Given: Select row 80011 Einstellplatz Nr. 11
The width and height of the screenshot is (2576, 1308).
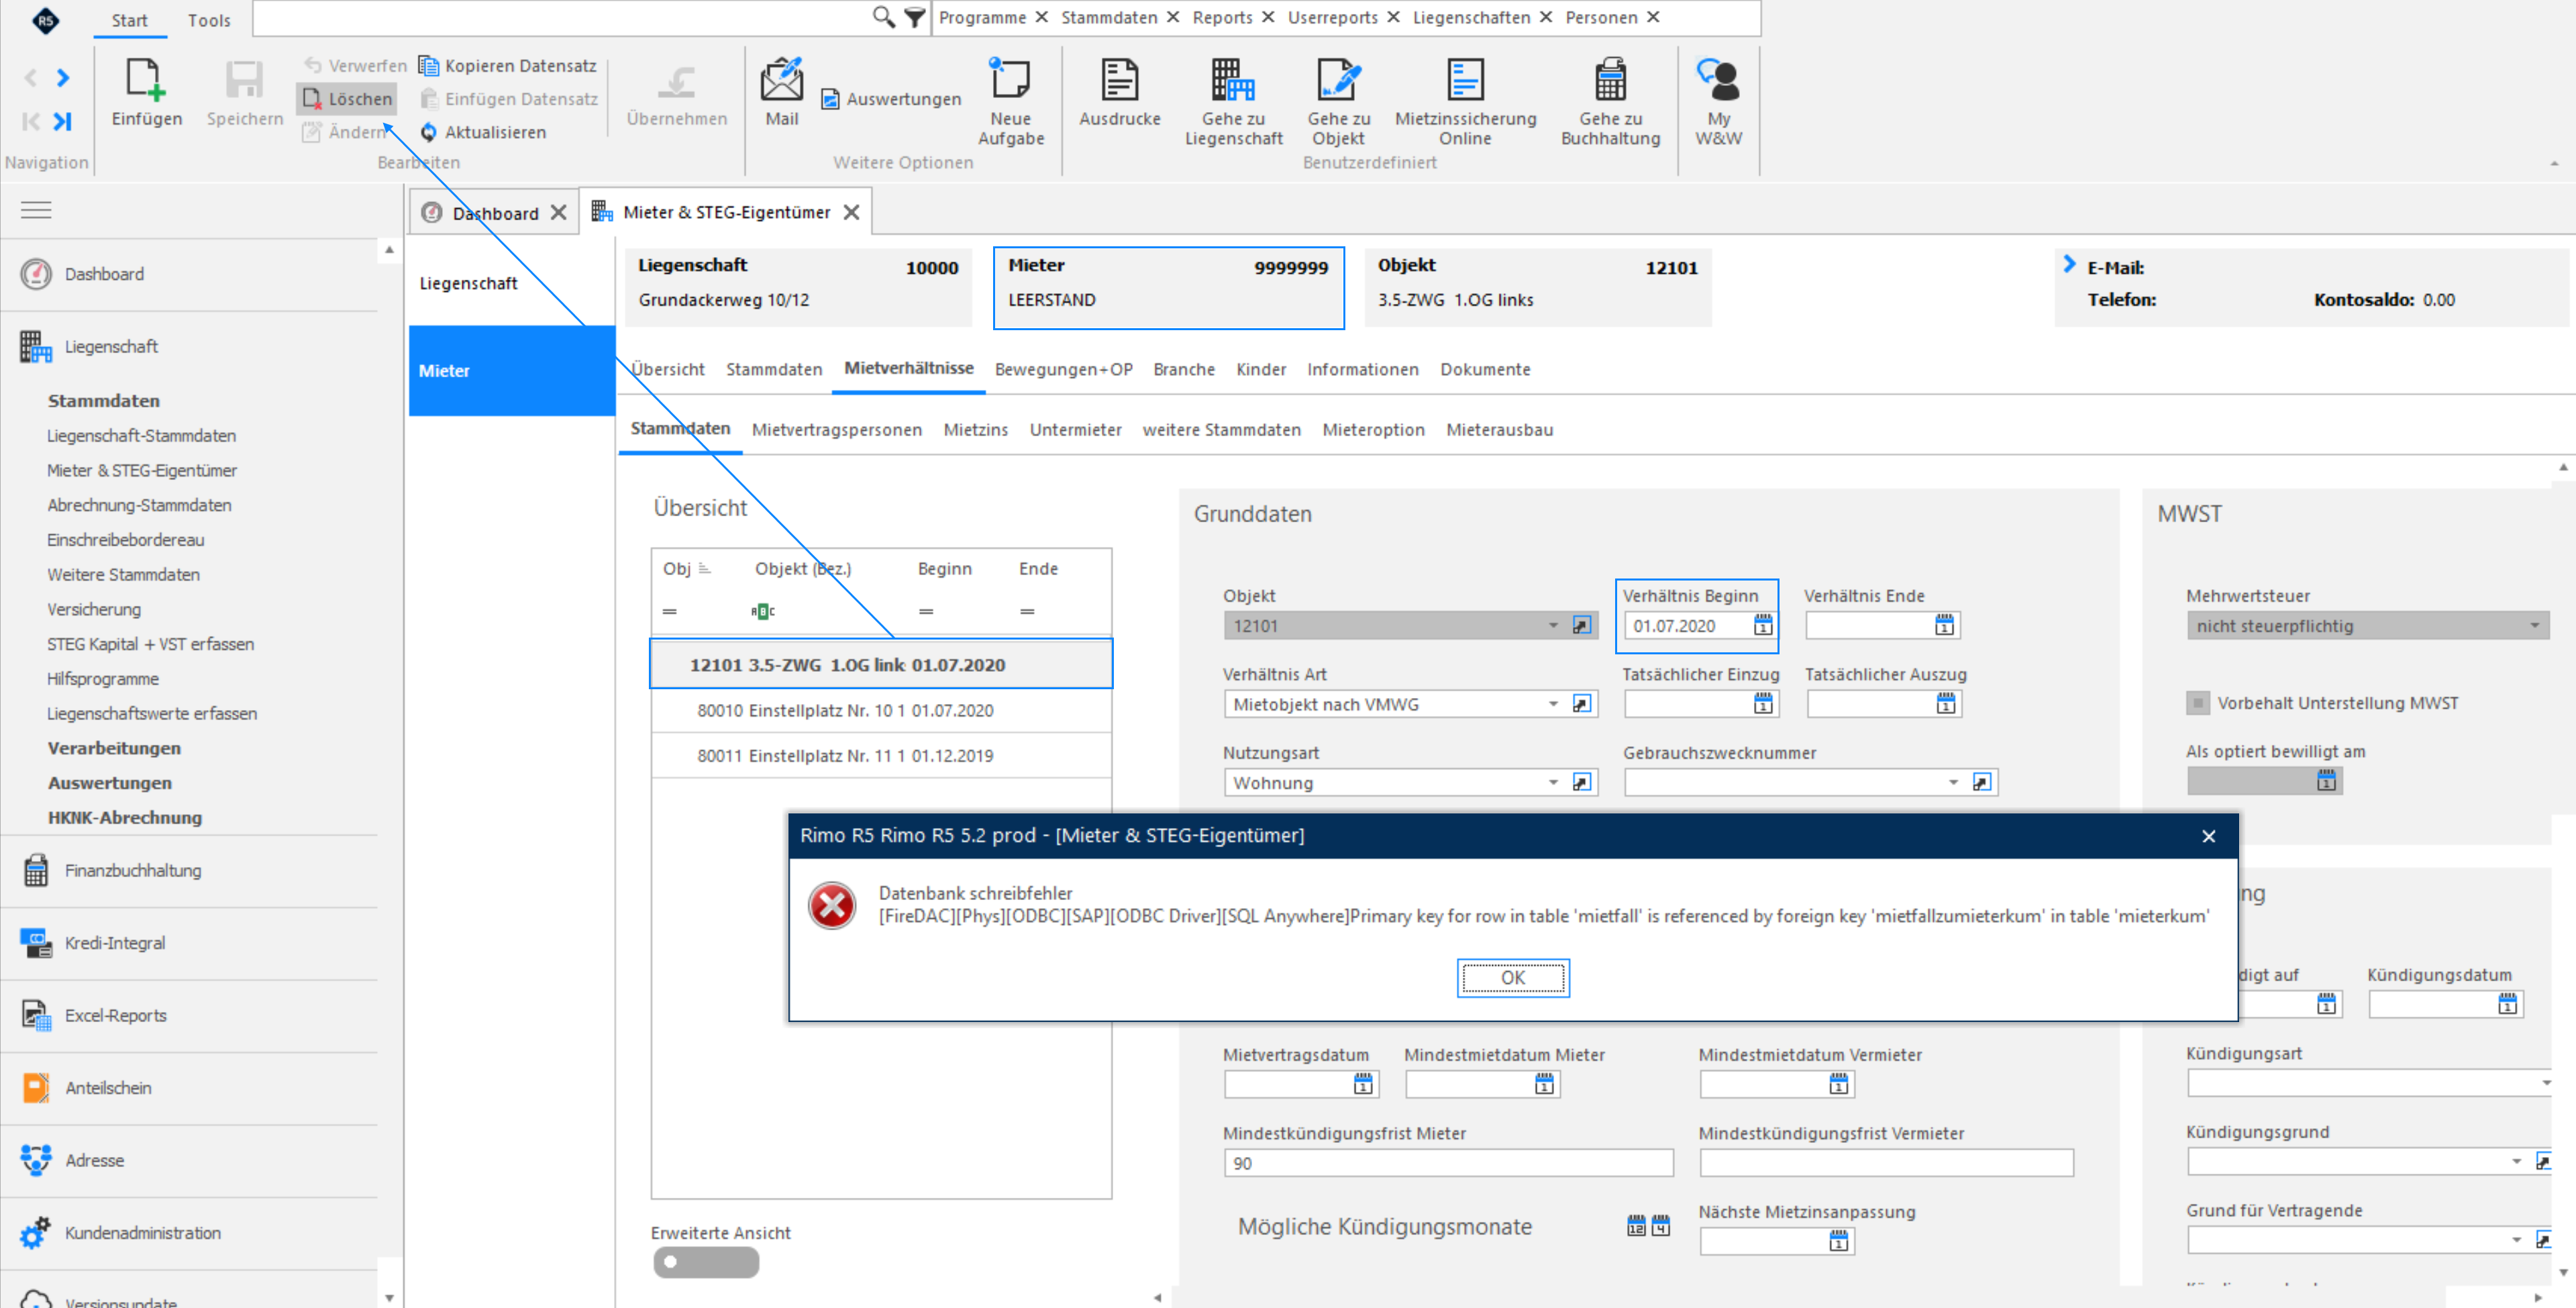Looking at the screenshot, I should tap(880, 755).
